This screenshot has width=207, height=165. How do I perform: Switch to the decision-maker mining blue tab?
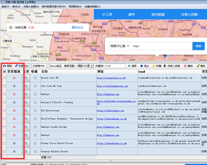[189, 15]
